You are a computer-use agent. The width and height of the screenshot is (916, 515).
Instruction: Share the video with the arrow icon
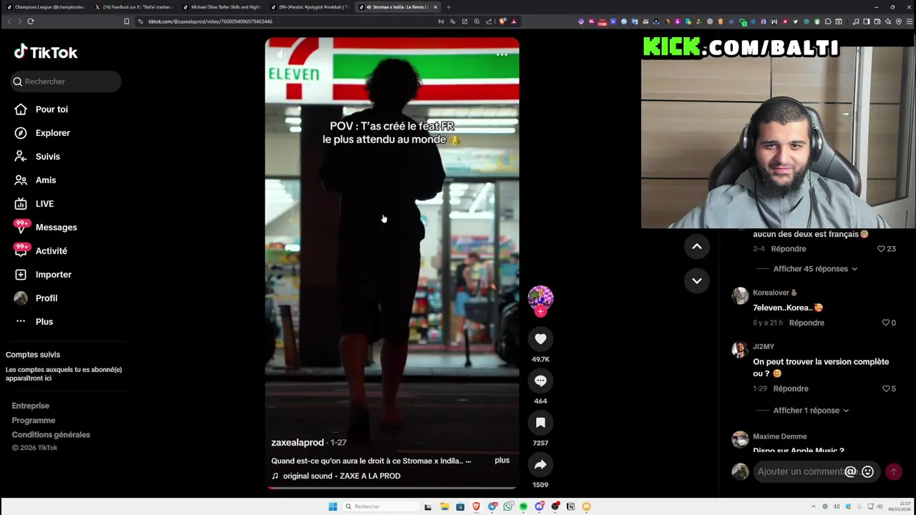coord(540,465)
